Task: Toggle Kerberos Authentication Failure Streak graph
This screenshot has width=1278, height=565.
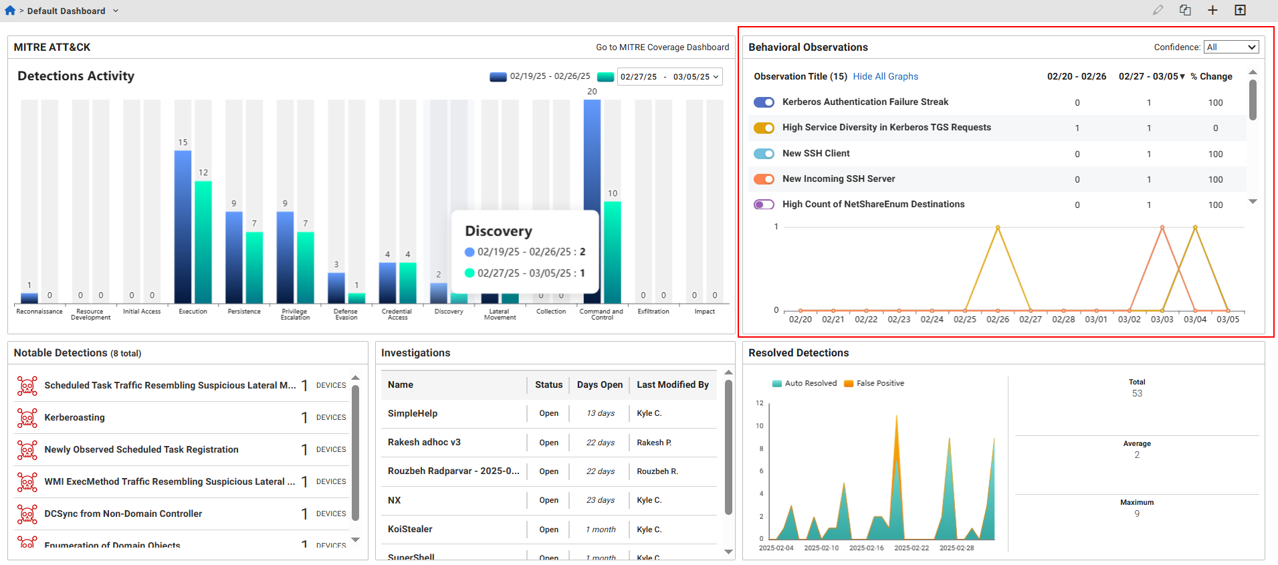Action: click(764, 102)
